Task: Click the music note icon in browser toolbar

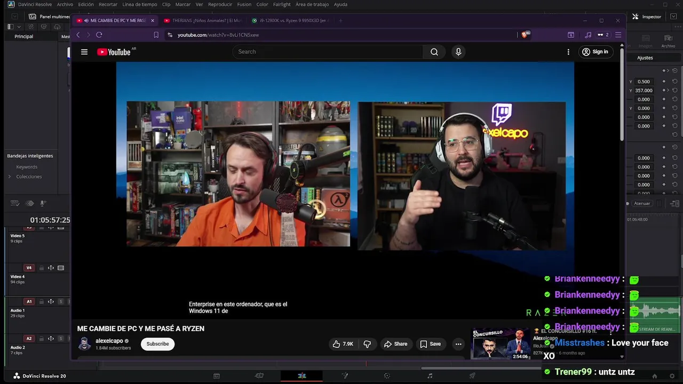Action: tap(588, 35)
